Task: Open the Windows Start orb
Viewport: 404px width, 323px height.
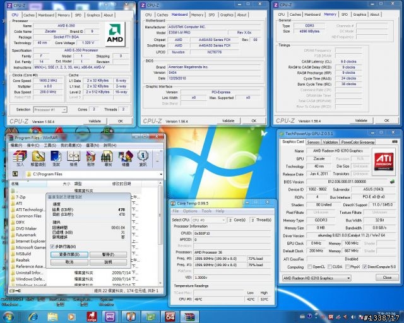Action: point(9,317)
